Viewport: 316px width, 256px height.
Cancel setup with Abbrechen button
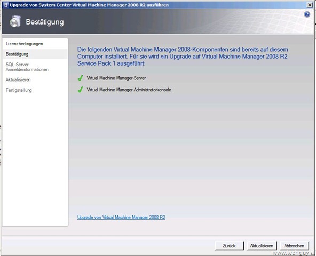[294, 246]
